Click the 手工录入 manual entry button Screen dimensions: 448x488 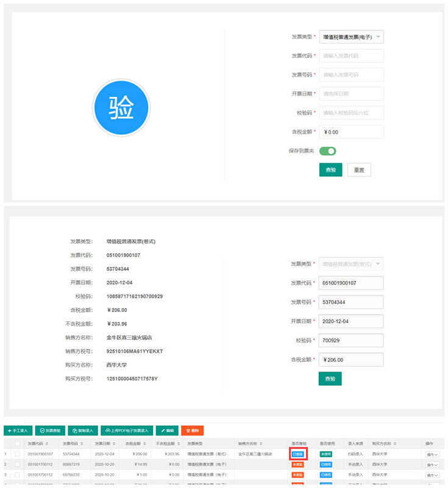pyautogui.click(x=18, y=430)
